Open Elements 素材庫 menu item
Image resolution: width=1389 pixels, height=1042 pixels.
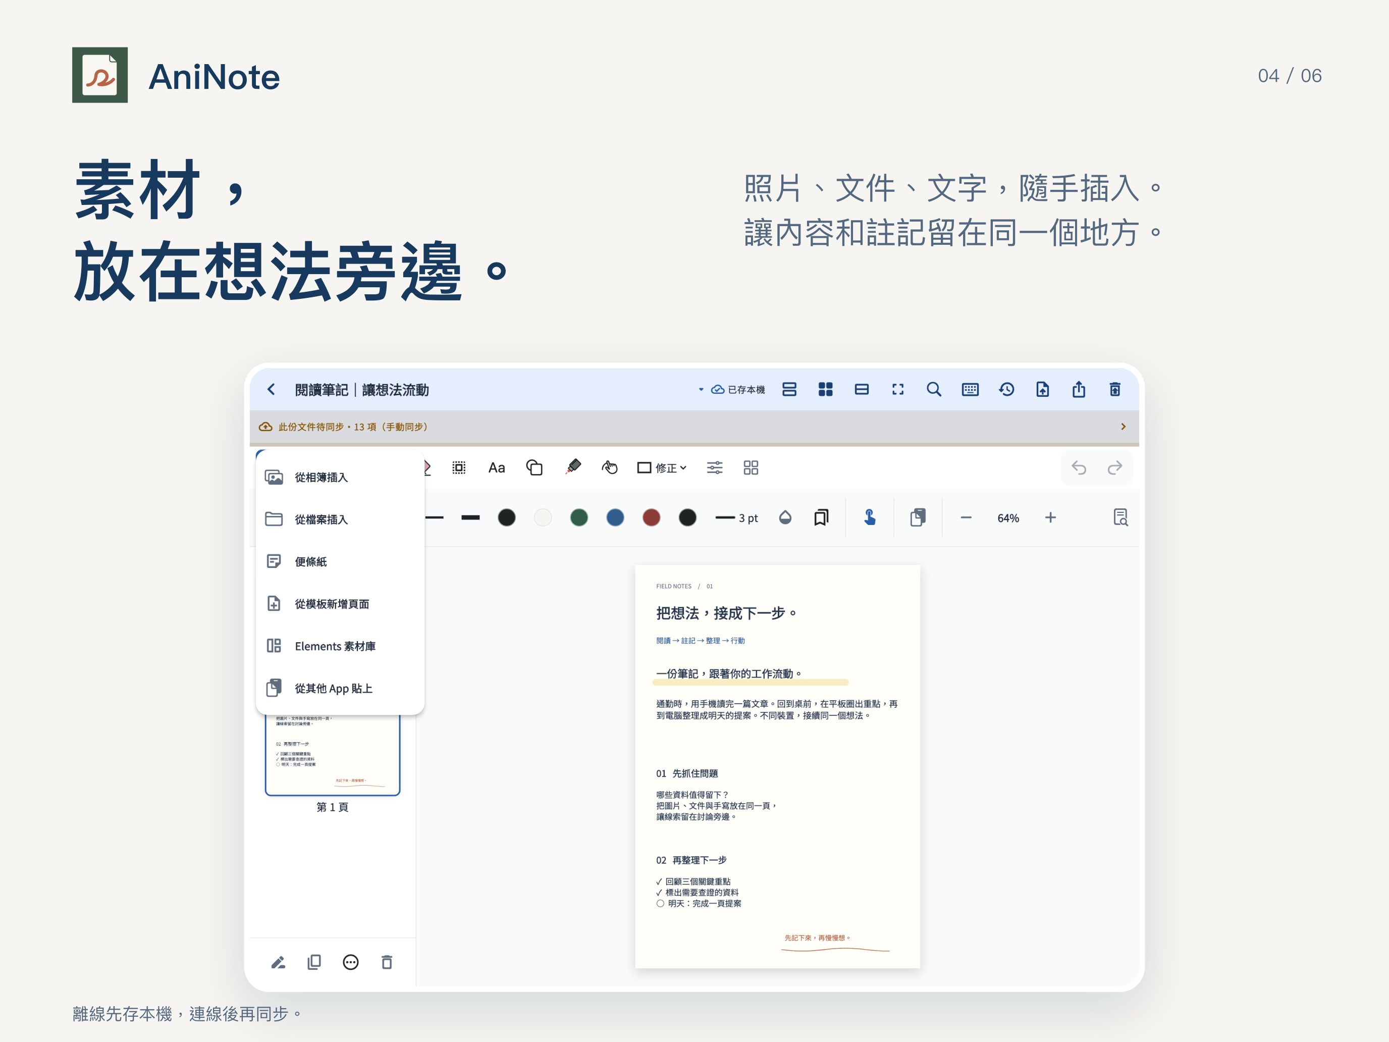(340, 646)
